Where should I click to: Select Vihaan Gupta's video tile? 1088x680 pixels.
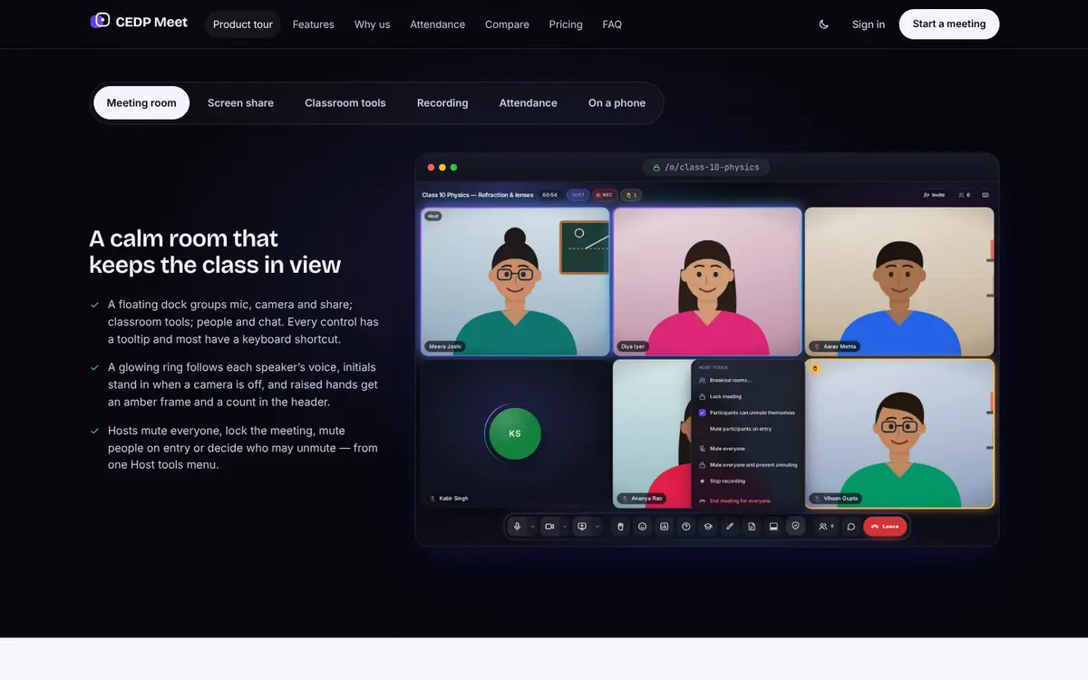pos(899,433)
